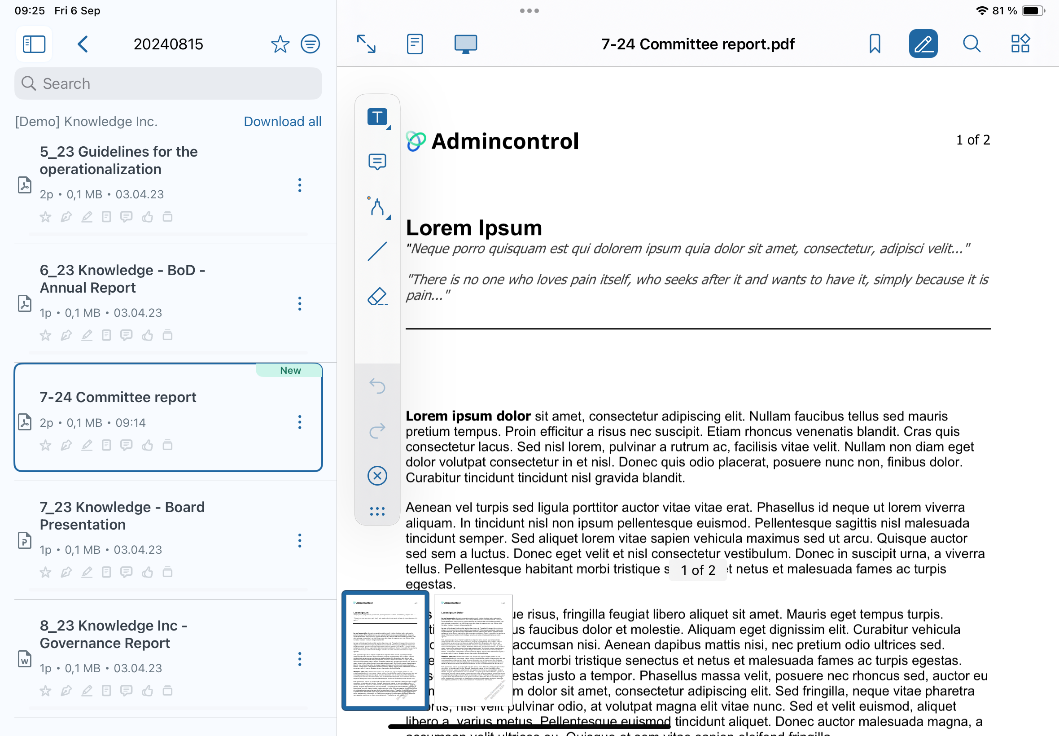This screenshot has height=736, width=1059.
Task: Open options for 7-24 Committee report
Action: click(x=300, y=422)
